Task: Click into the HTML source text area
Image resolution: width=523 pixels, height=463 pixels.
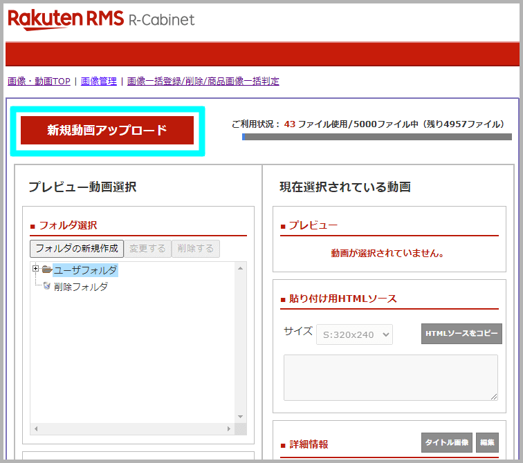Action: coord(391,377)
